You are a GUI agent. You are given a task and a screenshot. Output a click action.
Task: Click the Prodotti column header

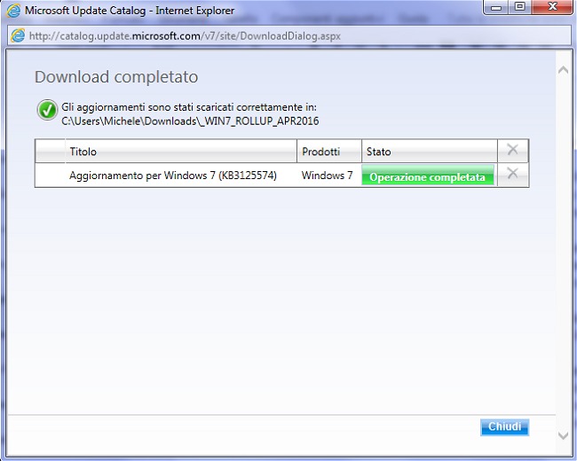(329, 151)
